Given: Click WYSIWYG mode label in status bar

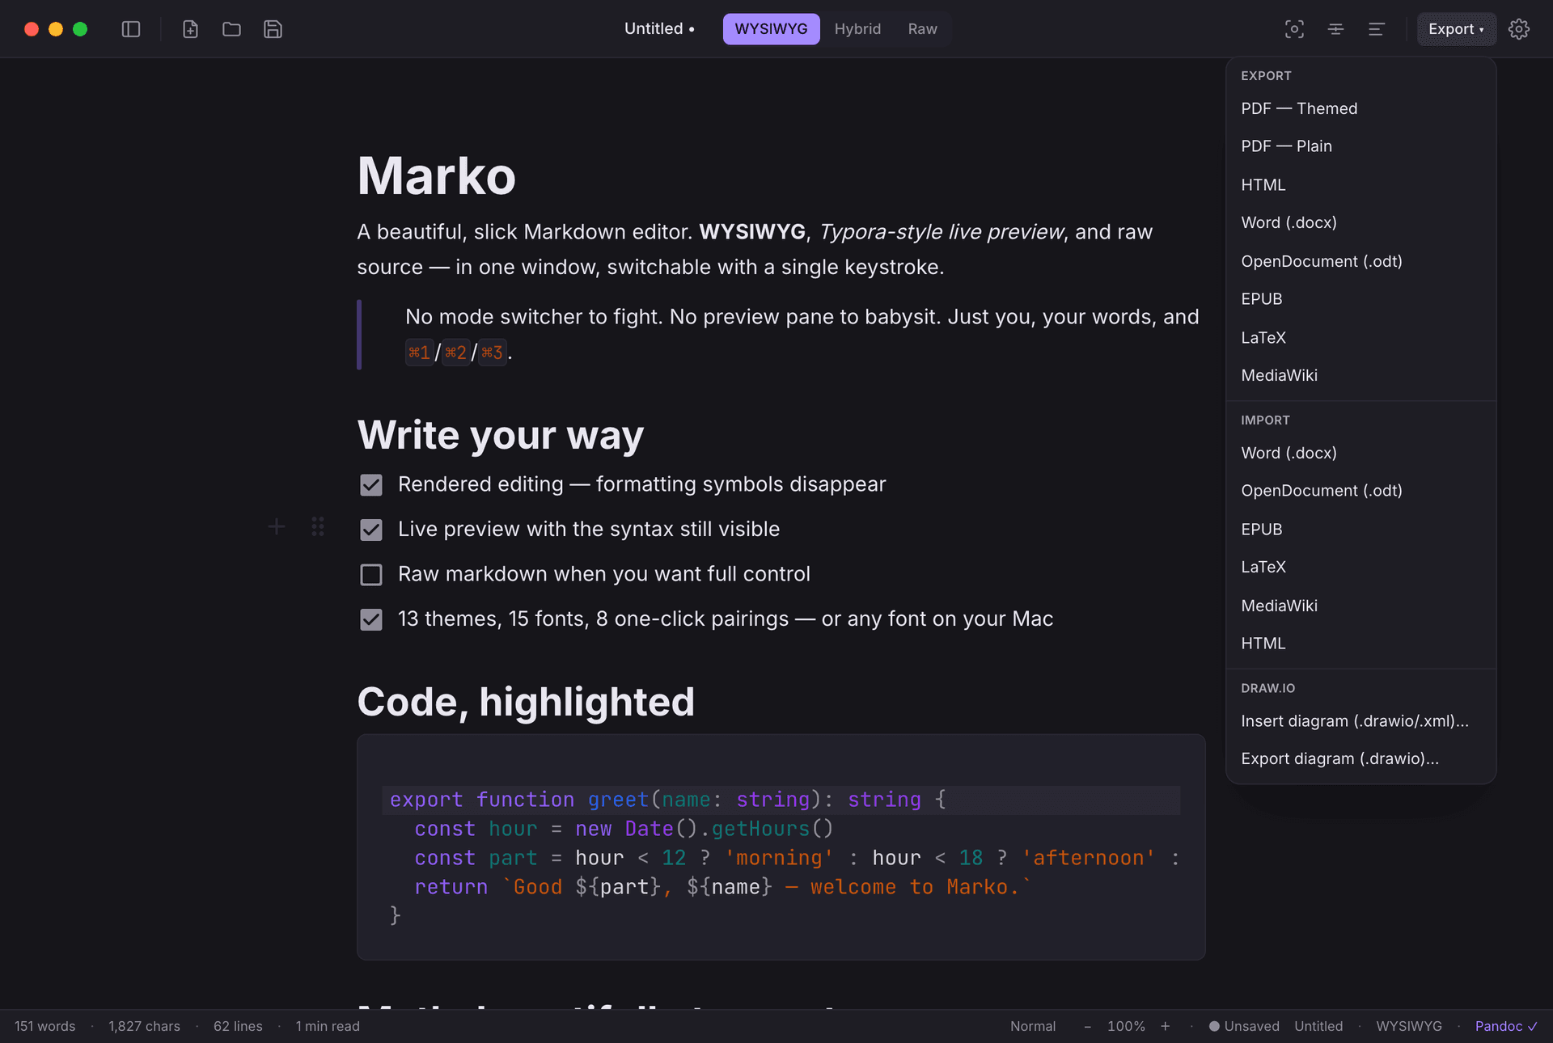Looking at the screenshot, I should [1409, 1026].
